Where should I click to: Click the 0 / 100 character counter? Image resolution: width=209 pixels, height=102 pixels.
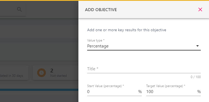(196, 77)
